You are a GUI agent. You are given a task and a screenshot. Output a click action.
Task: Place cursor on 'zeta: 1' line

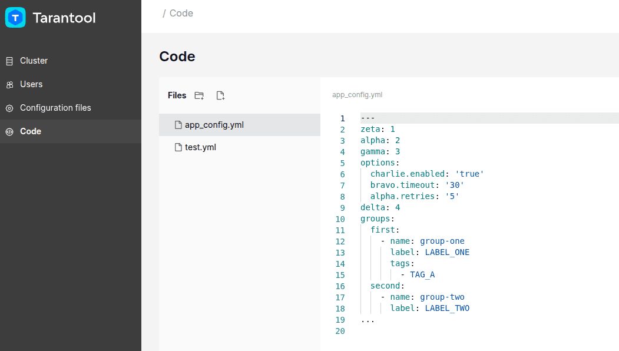(x=378, y=130)
